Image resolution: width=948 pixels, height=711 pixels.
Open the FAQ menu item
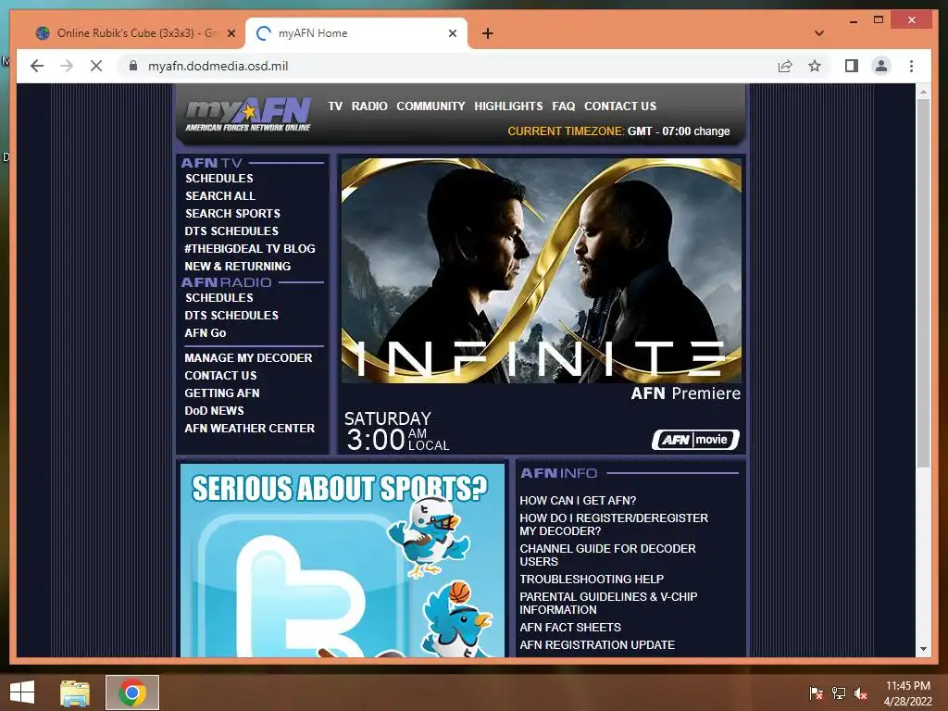pyautogui.click(x=564, y=106)
